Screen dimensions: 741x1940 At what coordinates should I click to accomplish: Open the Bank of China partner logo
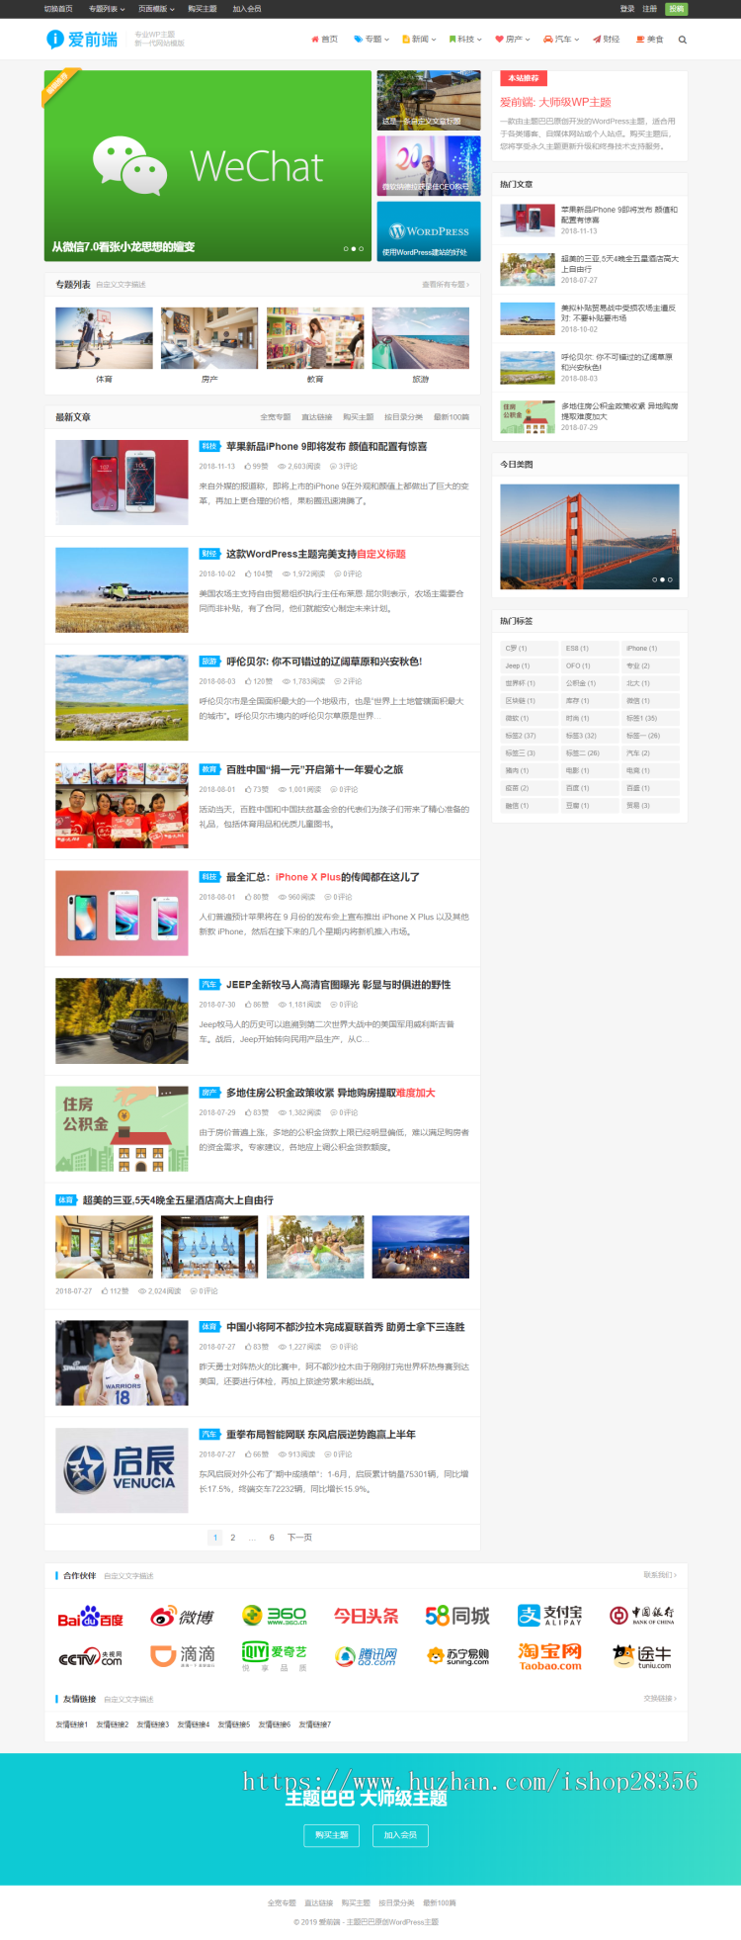coord(642,1616)
